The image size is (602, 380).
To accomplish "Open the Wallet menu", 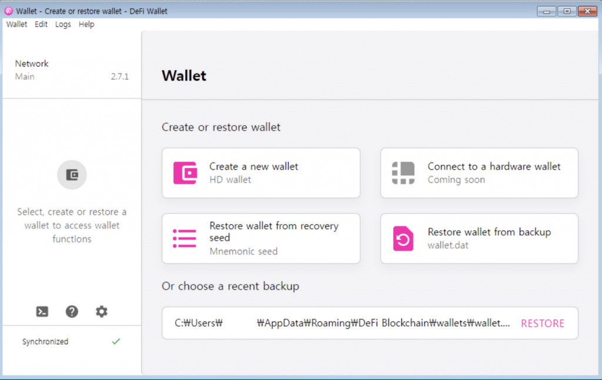I will 16,24.
